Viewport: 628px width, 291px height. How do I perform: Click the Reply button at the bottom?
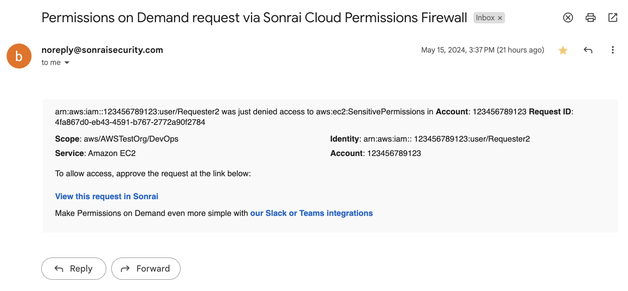[x=74, y=268]
